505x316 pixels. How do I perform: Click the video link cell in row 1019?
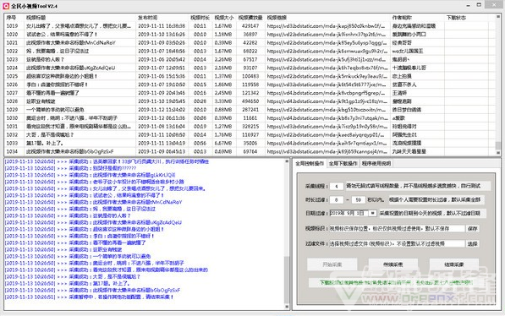[x=326, y=25]
